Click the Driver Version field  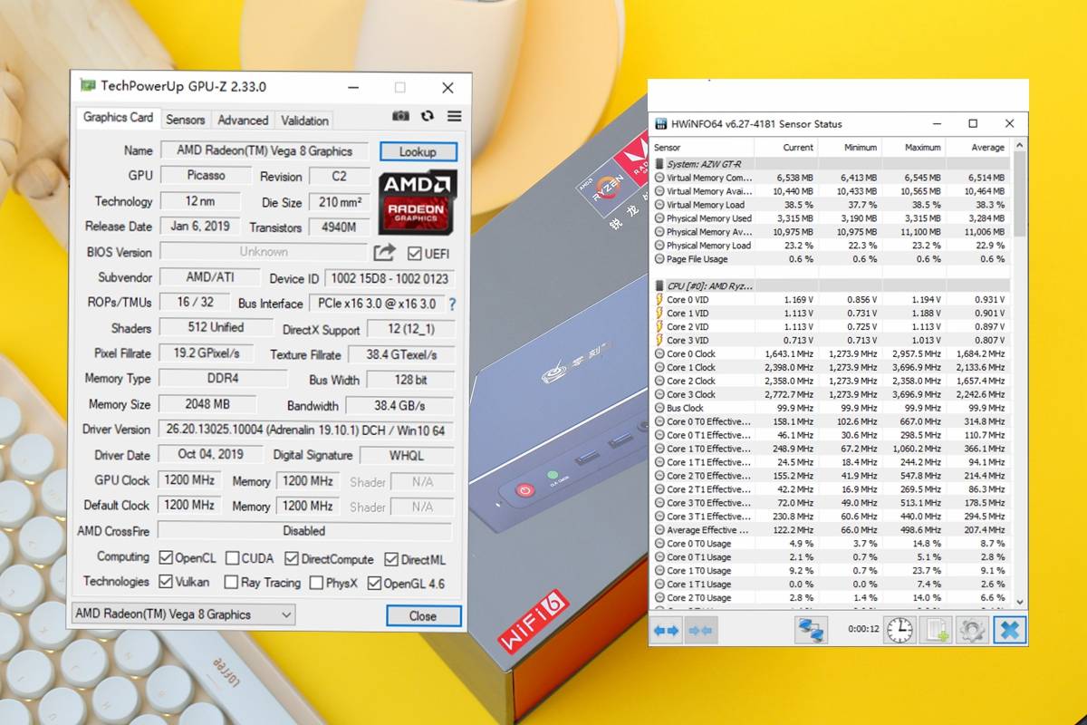coord(306,430)
